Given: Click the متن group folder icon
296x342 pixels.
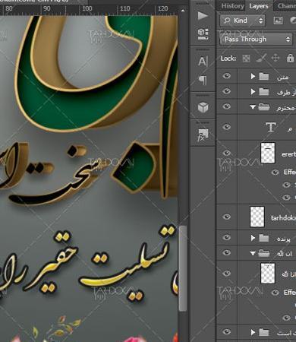Looking at the screenshot, I should (263, 76).
